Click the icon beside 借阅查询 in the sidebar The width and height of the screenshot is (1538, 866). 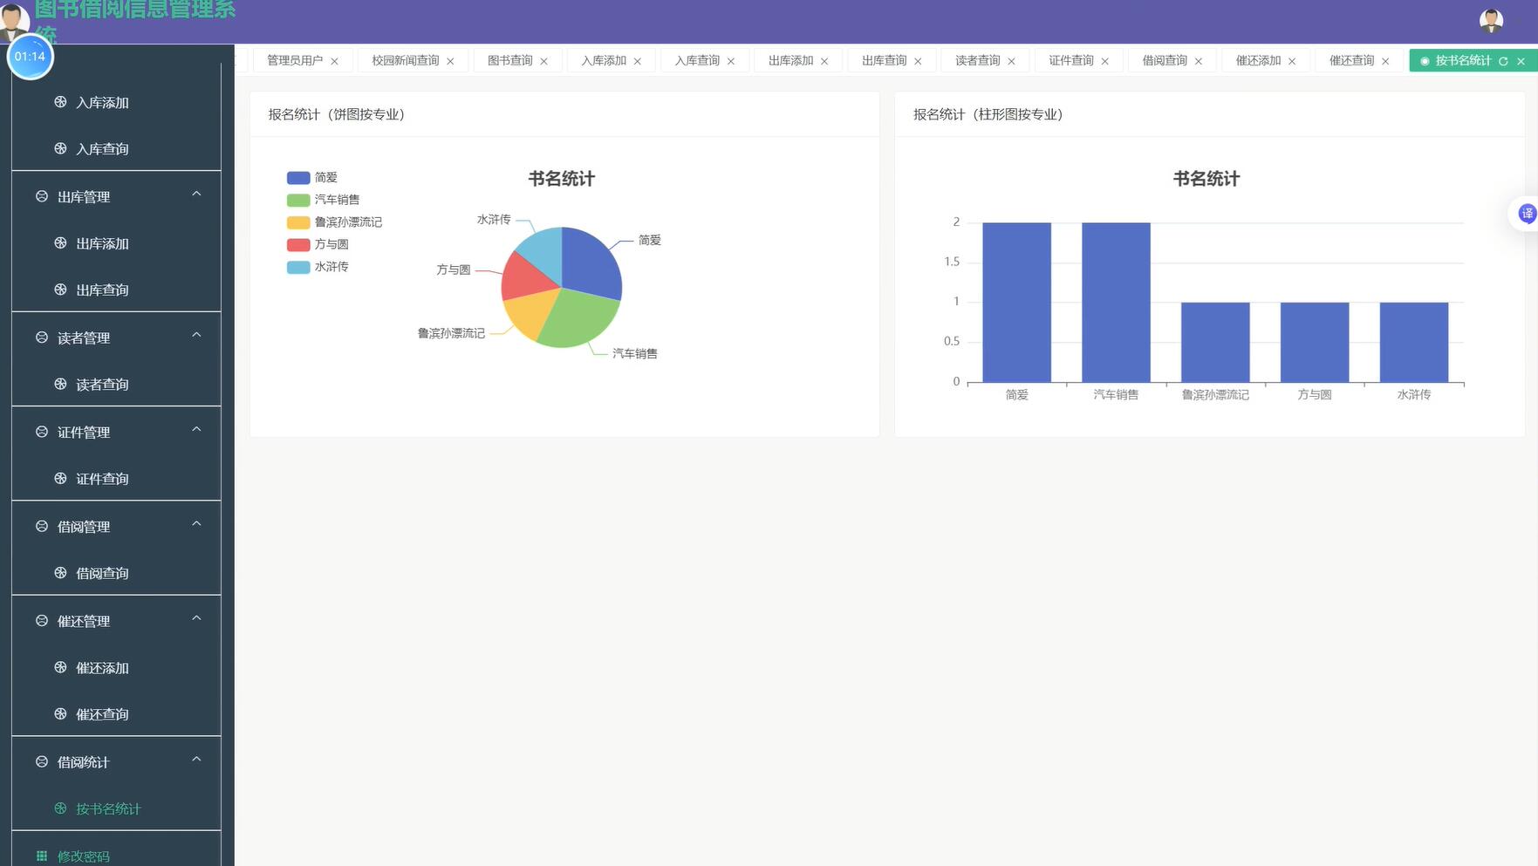(x=60, y=573)
